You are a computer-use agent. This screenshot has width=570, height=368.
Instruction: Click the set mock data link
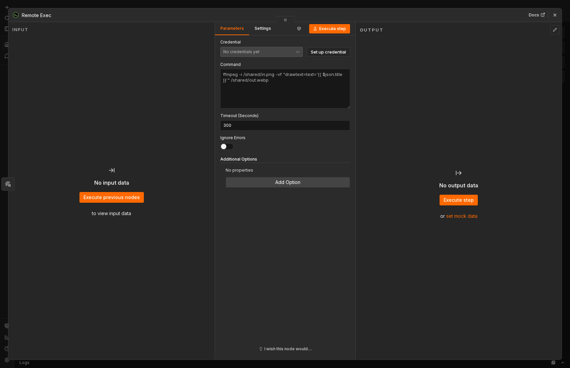(462, 216)
